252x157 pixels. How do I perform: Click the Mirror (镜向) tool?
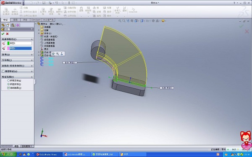click(x=107, y=16)
